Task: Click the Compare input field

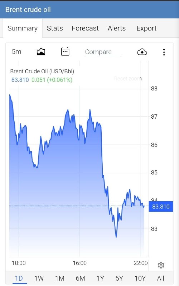Action: (103, 52)
